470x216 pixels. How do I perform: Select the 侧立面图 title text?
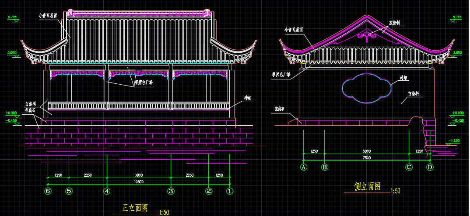point(368,186)
